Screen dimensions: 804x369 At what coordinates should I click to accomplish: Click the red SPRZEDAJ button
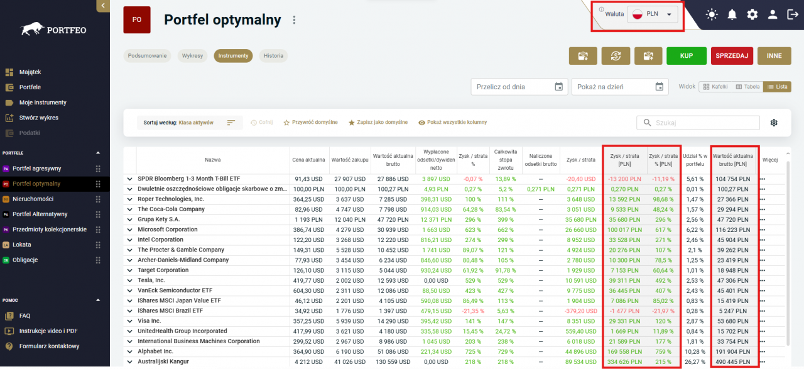[x=732, y=56]
